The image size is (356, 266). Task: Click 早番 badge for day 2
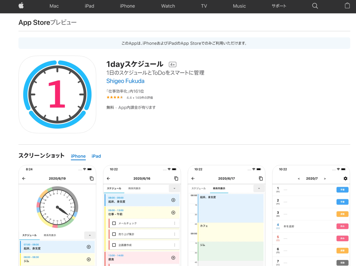tap(342, 202)
